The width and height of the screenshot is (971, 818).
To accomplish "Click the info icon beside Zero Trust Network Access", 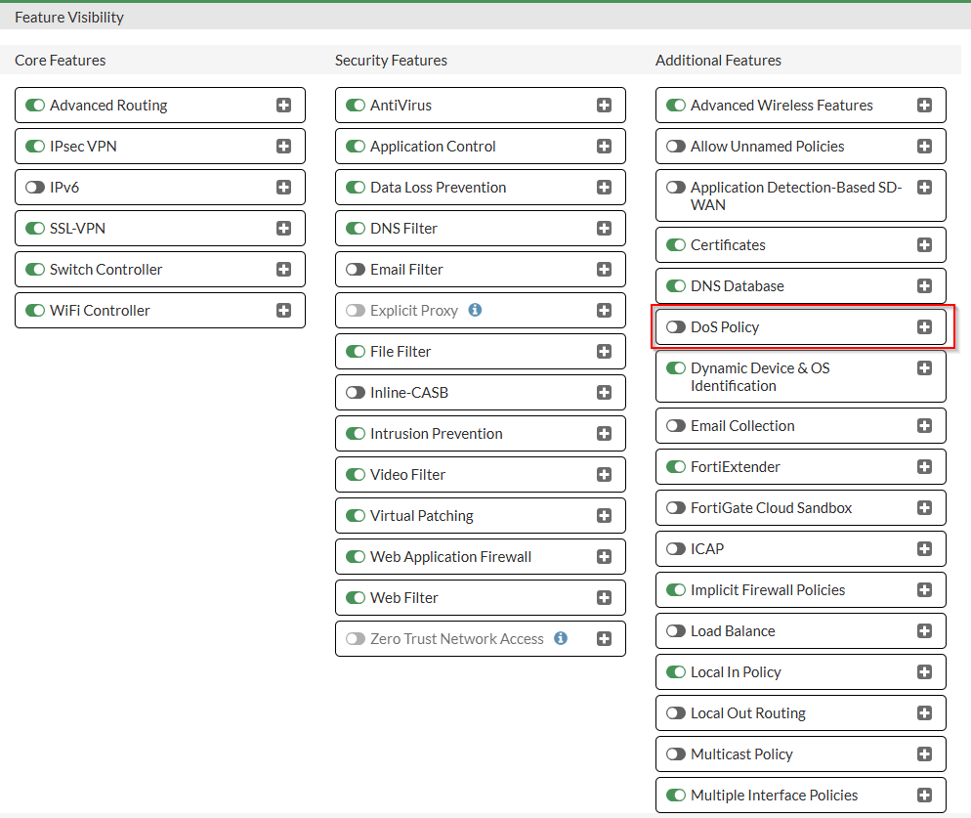I will tap(560, 638).
